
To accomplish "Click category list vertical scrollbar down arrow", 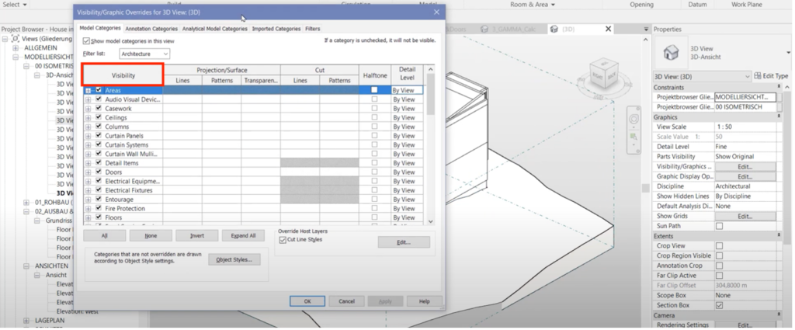I will (430, 221).
